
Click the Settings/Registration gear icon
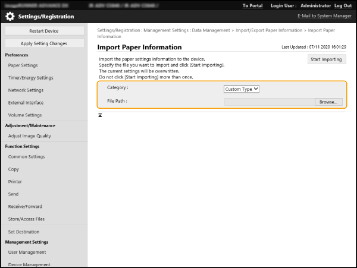(10, 17)
